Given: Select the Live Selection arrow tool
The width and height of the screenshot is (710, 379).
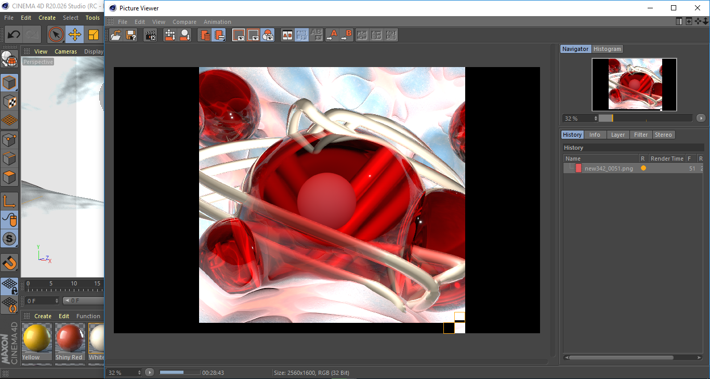Looking at the screenshot, I should [x=56, y=35].
